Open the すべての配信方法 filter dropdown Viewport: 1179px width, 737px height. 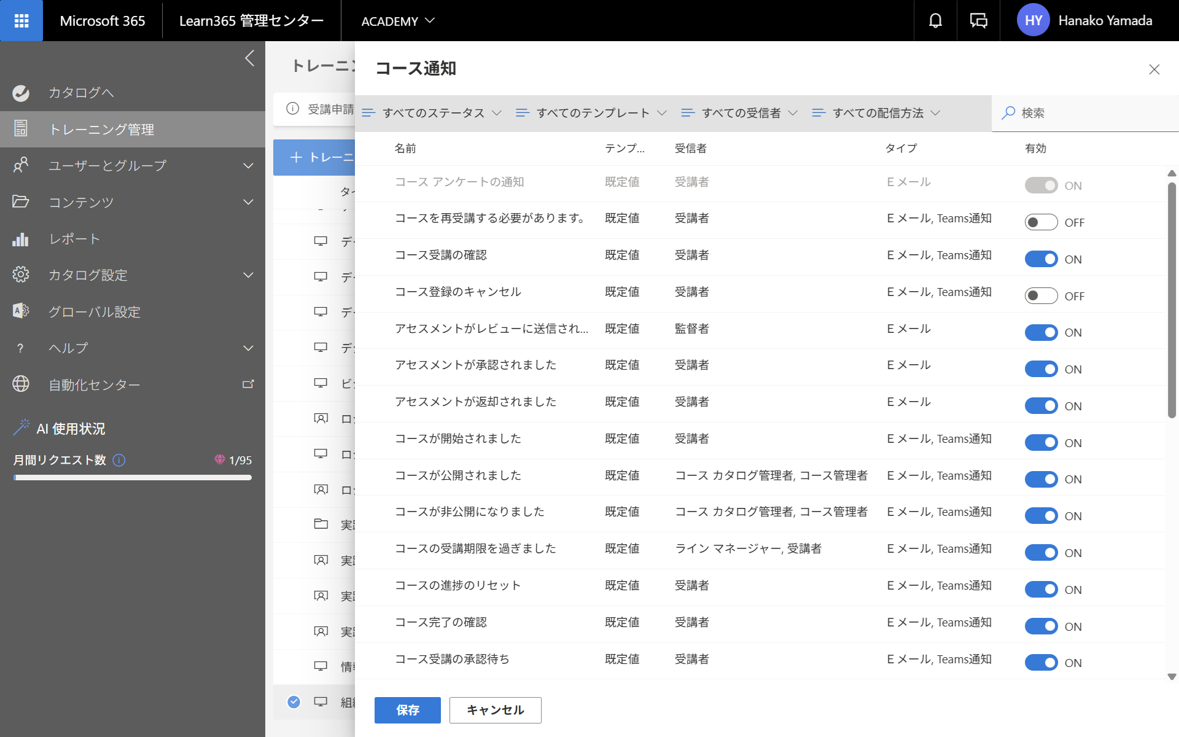pos(877,113)
